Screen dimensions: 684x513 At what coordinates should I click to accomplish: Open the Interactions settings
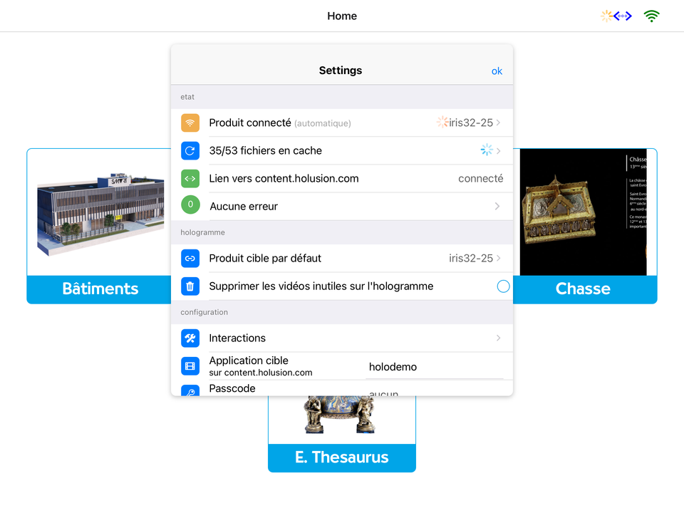point(342,338)
